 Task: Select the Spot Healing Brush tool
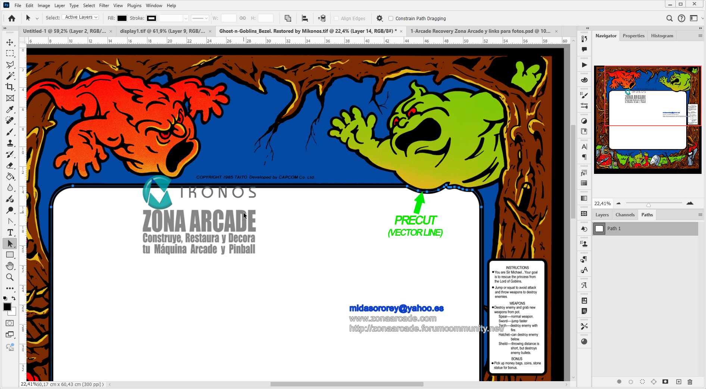10,120
